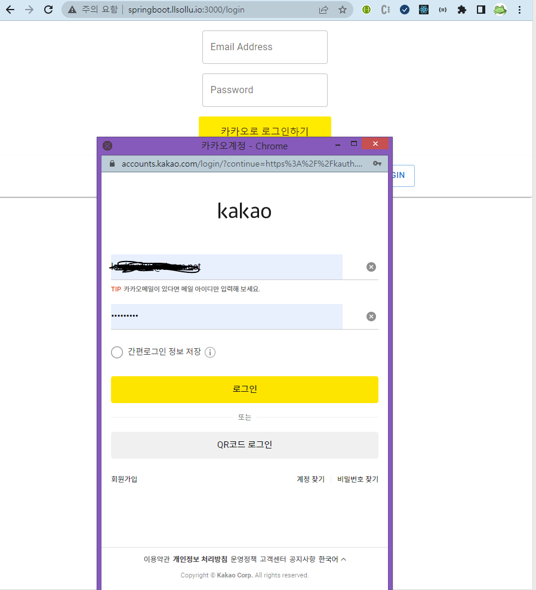The height and width of the screenshot is (590, 536).
Task: Open the Extensions puzzle-piece menu
Action: [x=462, y=10]
